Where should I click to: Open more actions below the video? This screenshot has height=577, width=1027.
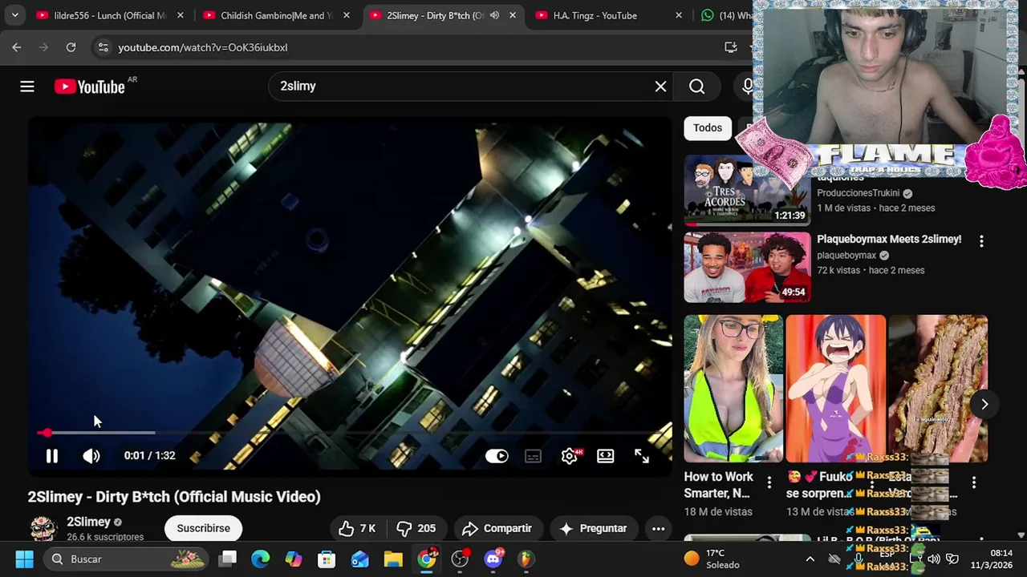658,528
